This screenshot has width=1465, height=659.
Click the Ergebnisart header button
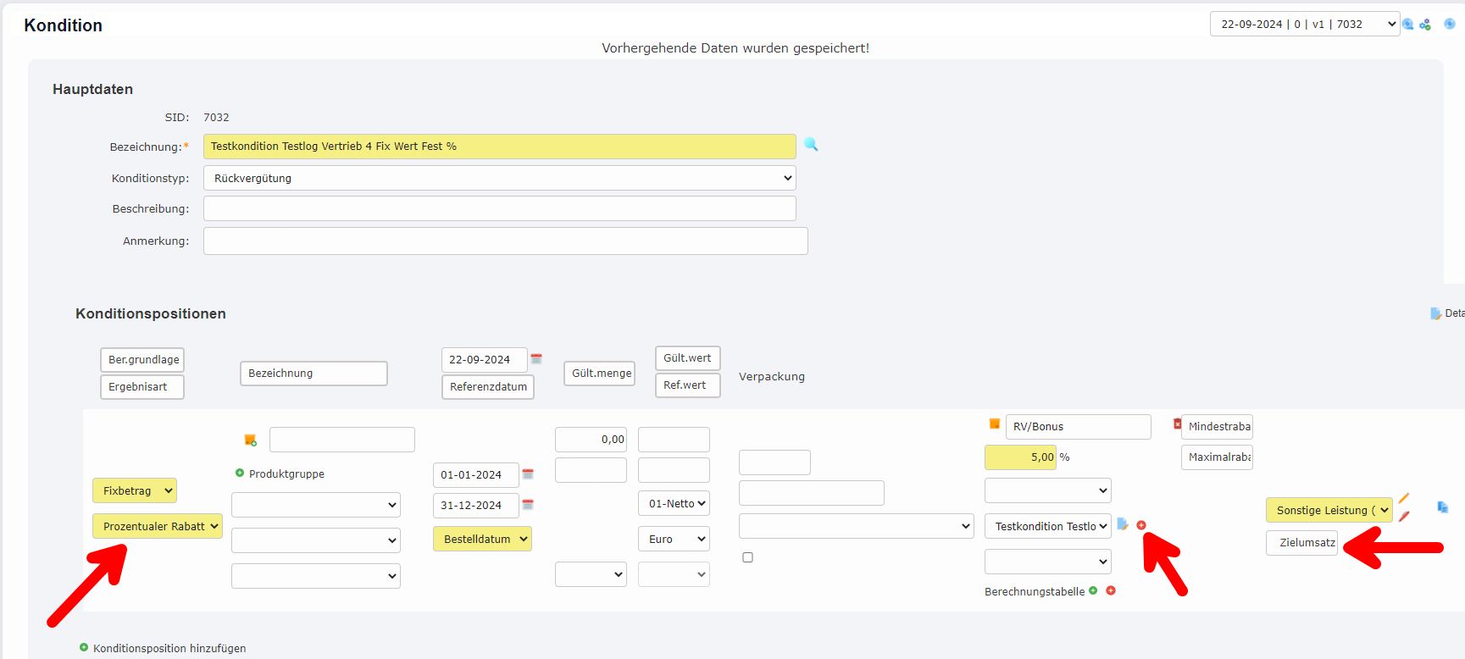click(142, 387)
